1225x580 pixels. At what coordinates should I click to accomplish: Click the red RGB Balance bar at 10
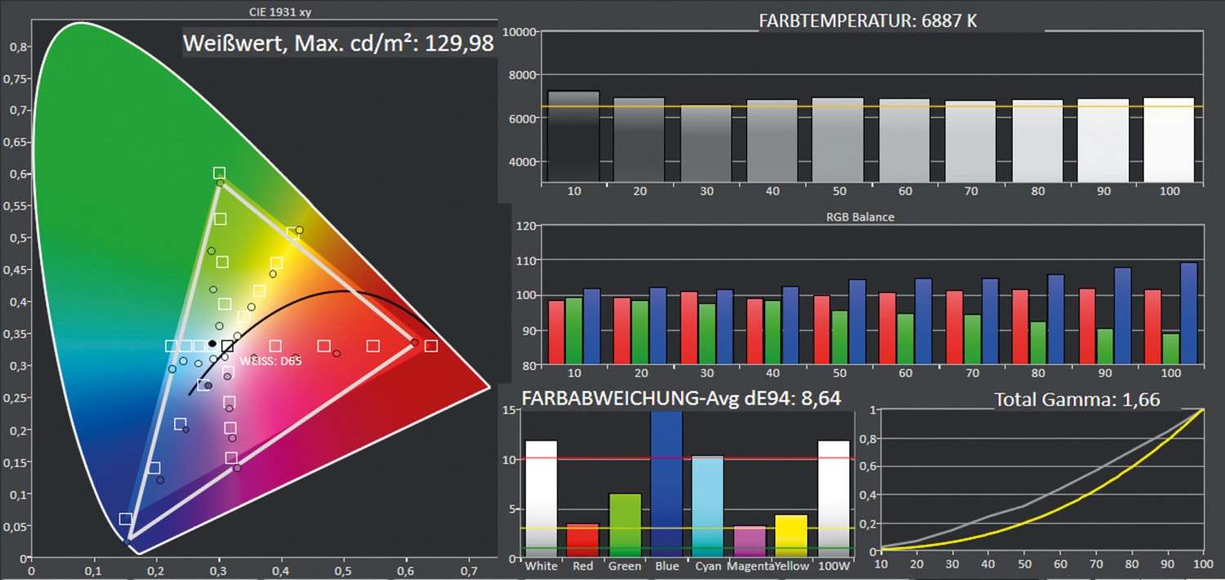point(556,332)
